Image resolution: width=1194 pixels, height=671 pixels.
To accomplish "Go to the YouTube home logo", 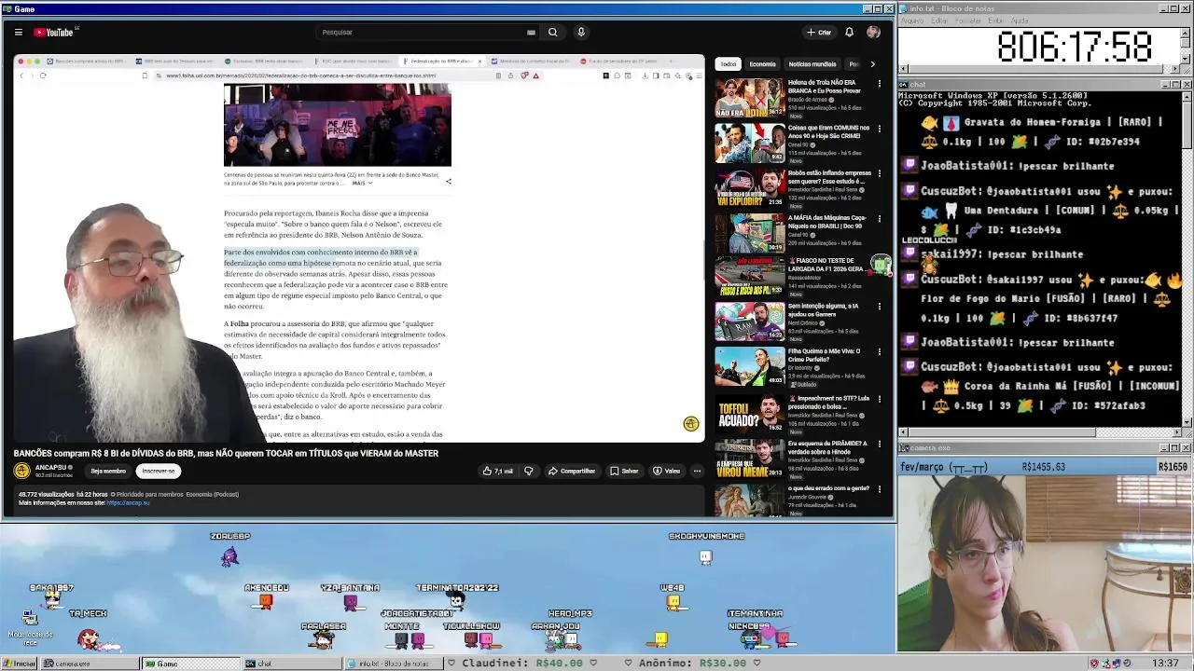I will [x=54, y=32].
